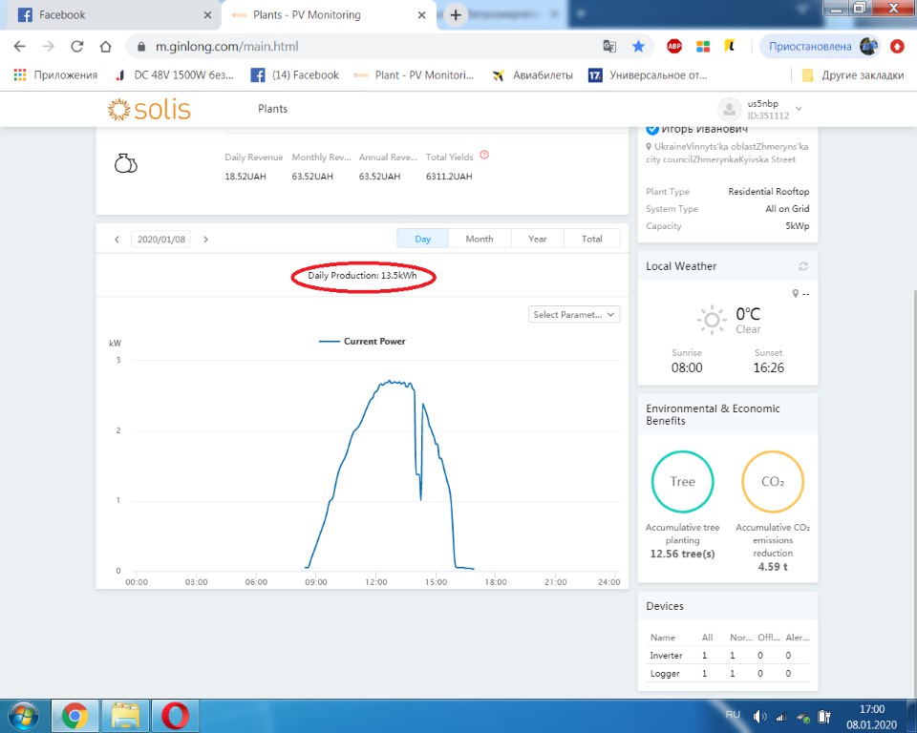Click the user avatar icon
The height and width of the screenshot is (733, 917).
[729, 109]
